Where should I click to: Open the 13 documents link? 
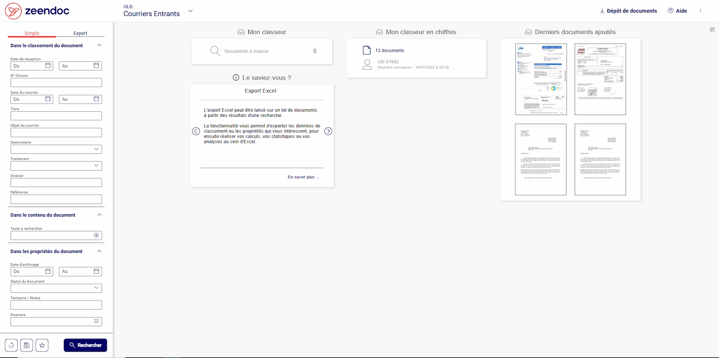pos(390,50)
